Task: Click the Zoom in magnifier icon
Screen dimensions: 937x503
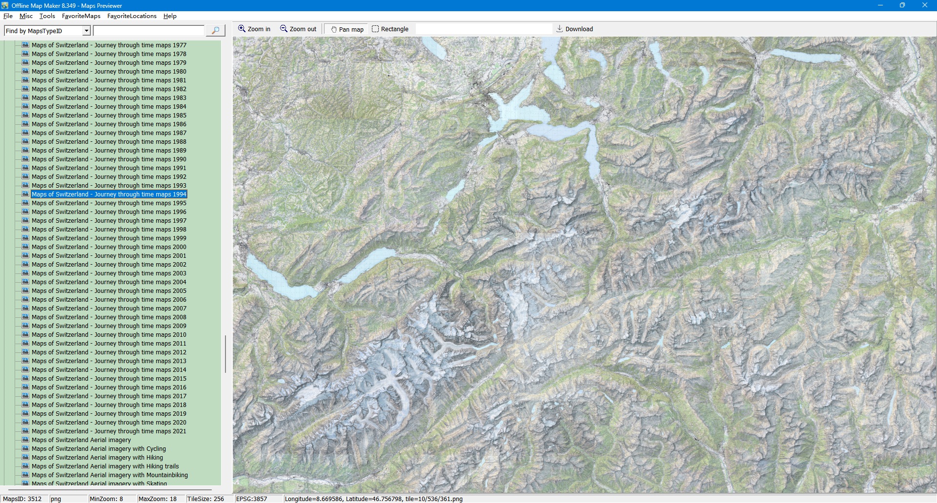Action: [242, 29]
